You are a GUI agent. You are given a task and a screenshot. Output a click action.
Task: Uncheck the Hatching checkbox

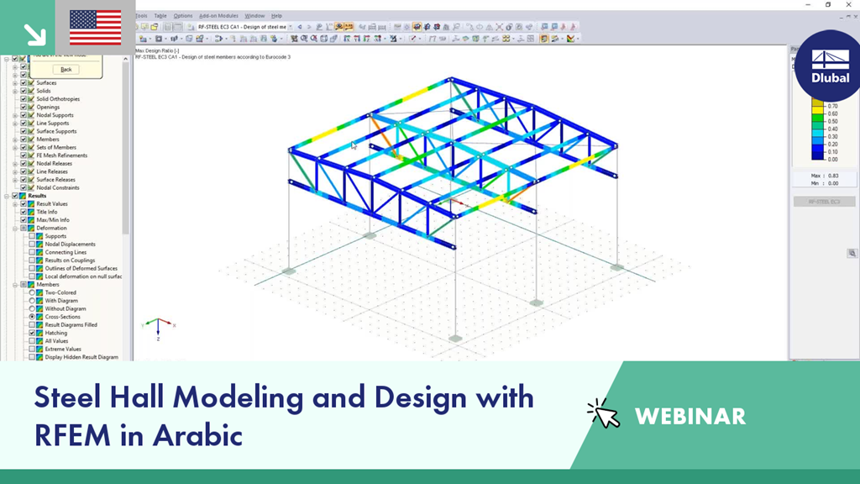coord(32,333)
